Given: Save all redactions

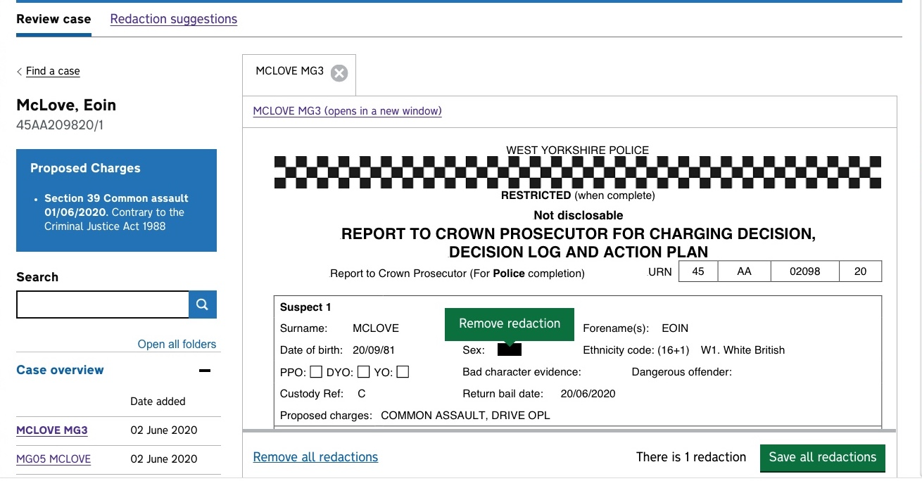Looking at the screenshot, I should [x=822, y=457].
